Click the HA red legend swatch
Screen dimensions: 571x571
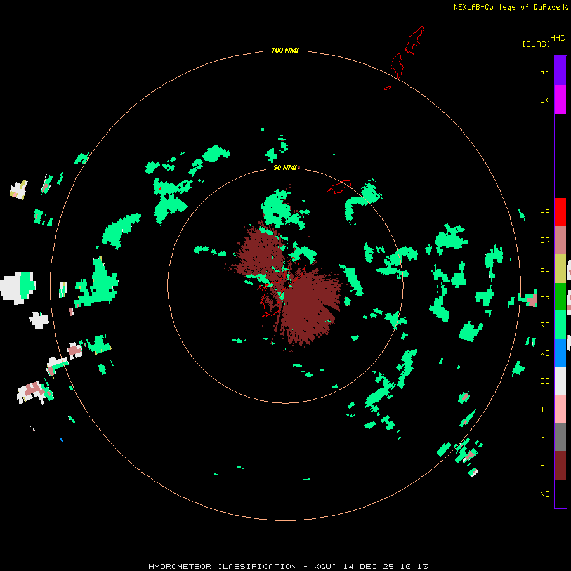click(560, 212)
